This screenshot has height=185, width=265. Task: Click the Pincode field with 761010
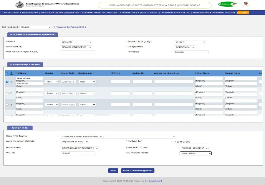[x=191, y=52]
